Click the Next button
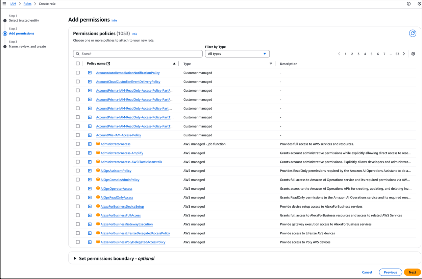The image size is (422, 279). tap(412, 272)
